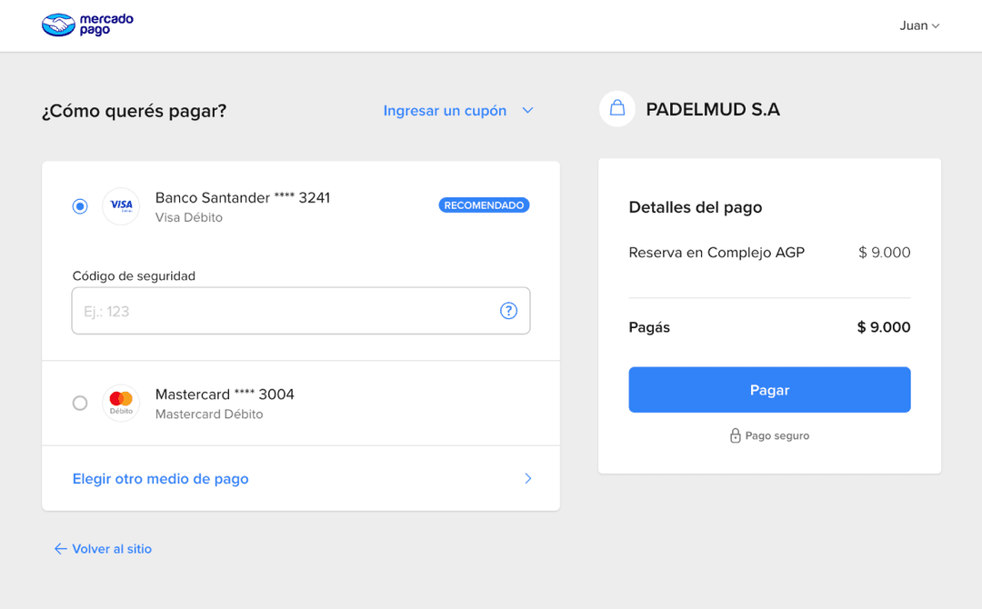The image size is (982, 609).
Task: Open the security code help icon
Action: coord(508,310)
